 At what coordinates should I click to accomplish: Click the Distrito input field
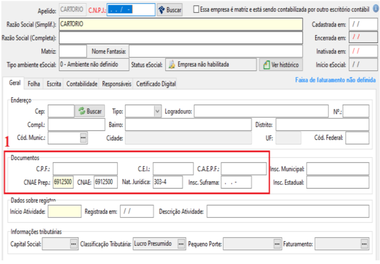(322, 125)
